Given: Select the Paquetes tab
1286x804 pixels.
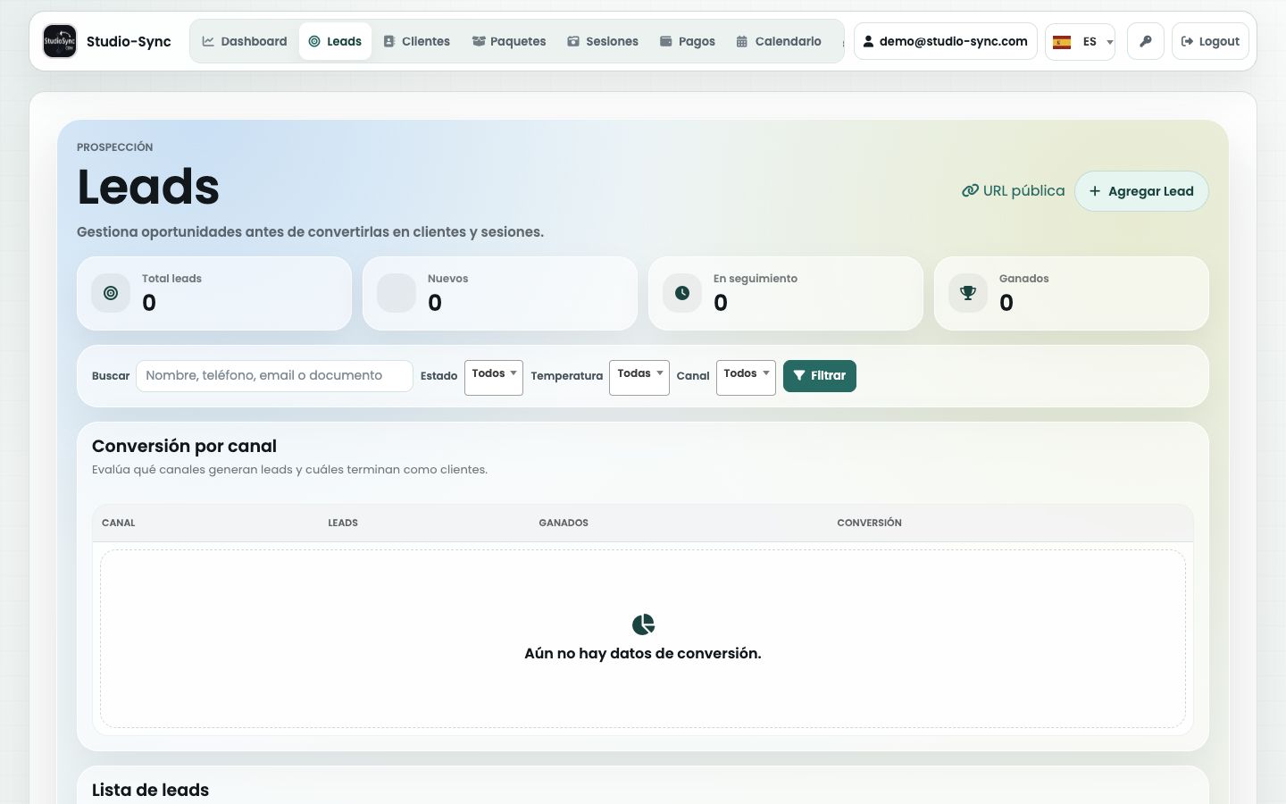Looking at the screenshot, I should click(x=509, y=41).
